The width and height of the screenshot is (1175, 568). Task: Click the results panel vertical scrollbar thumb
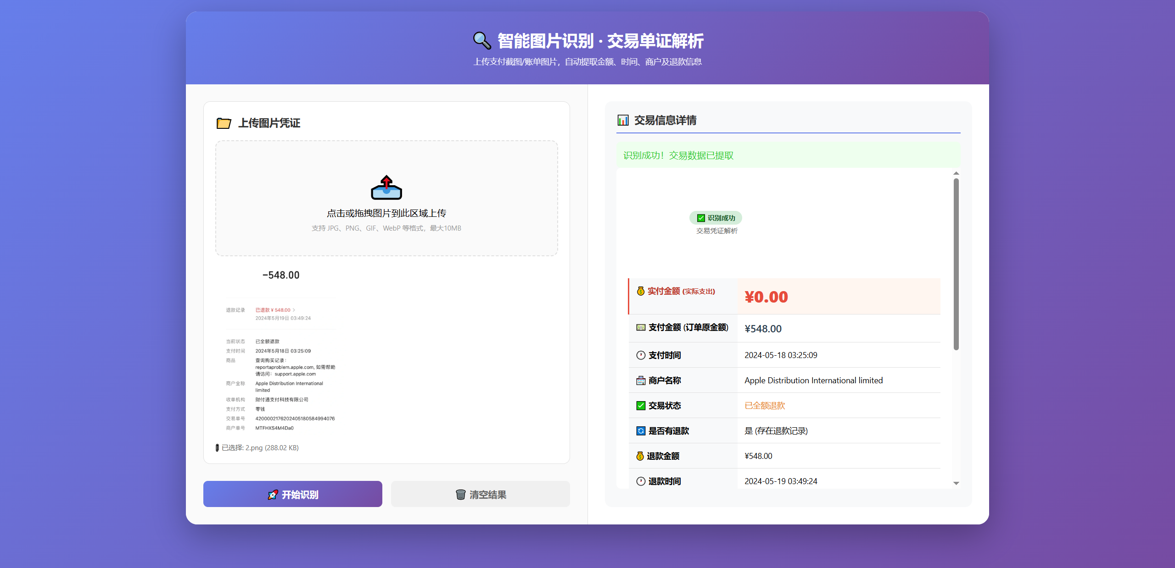click(x=956, y=264)
